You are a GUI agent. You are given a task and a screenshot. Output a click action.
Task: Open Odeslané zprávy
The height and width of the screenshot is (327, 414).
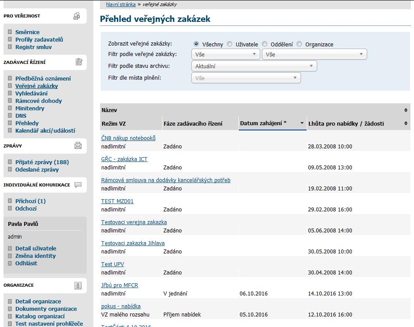click(37, 169)
